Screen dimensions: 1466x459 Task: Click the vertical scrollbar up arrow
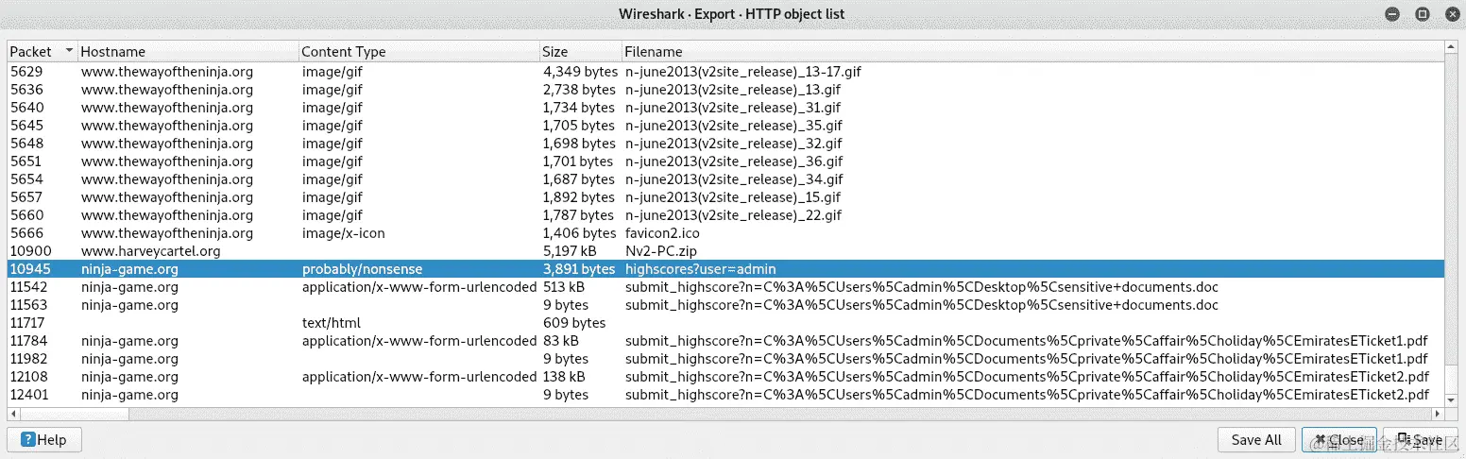(1452, 48)
